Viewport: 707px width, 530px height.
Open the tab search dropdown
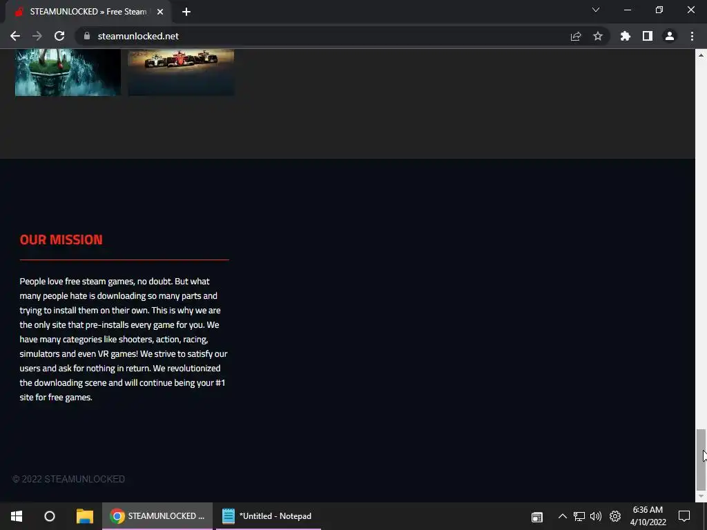click(x=596, y=10)
